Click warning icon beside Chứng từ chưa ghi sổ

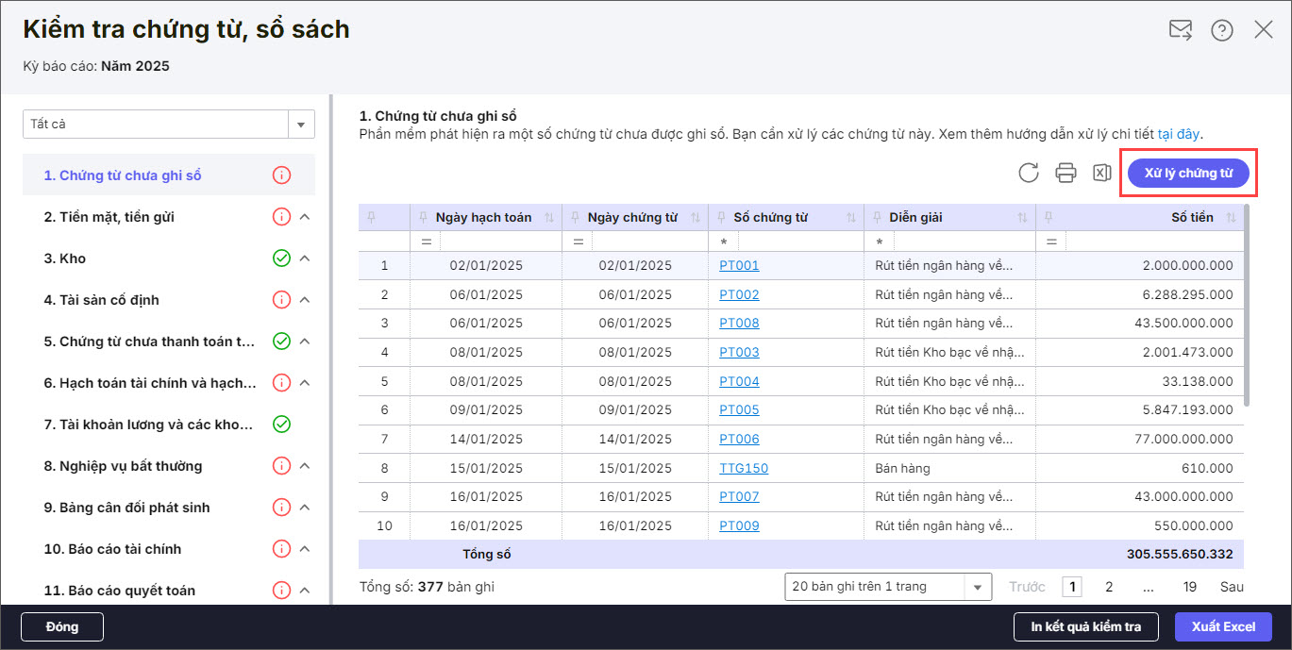pos(280,175)
